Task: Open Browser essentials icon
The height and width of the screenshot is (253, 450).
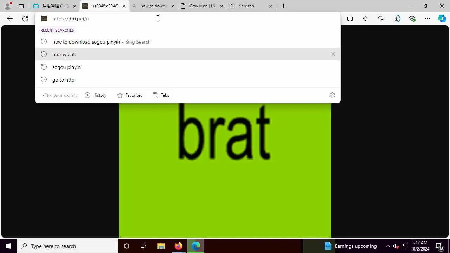Action: click(412, 19)
